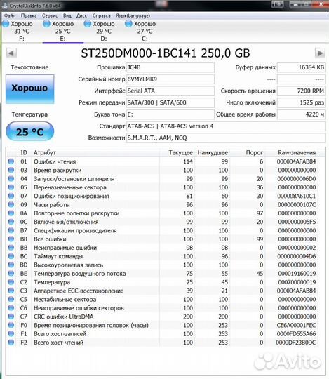Go to previous disk with left arrow
Screen dimensions: 329x379
tap(11, 53)
